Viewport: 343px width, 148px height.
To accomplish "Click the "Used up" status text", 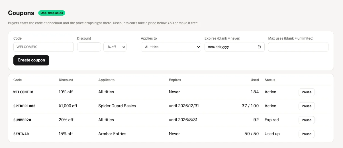I will [x=272, y=134].
